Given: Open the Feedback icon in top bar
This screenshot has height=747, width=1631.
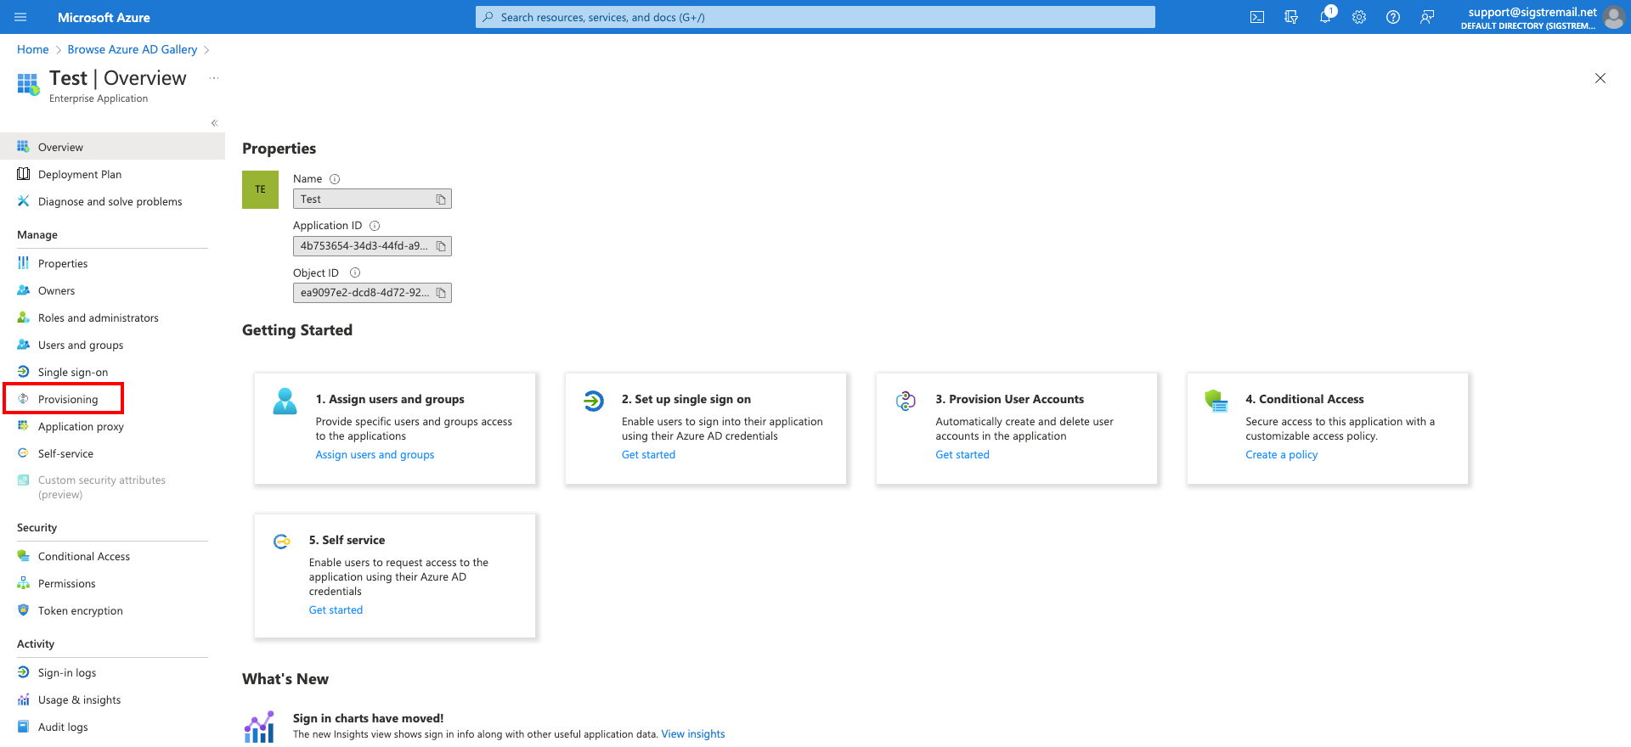Looking at the screenshot, I should (x=1427, y=17).
